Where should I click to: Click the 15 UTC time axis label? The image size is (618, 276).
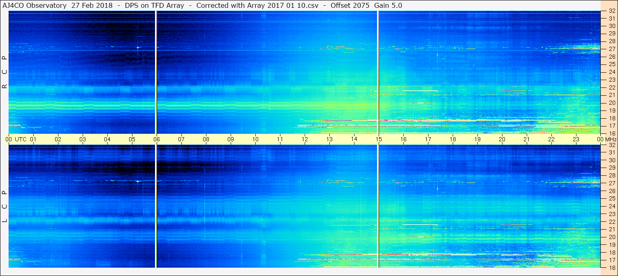tap(379, 139)
